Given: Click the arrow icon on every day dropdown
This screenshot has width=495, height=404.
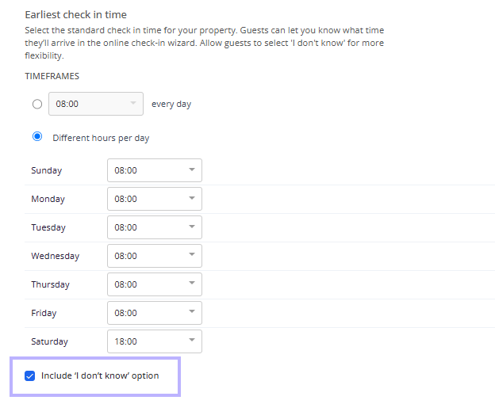Looking at the screenshot, I should [133, 103].
